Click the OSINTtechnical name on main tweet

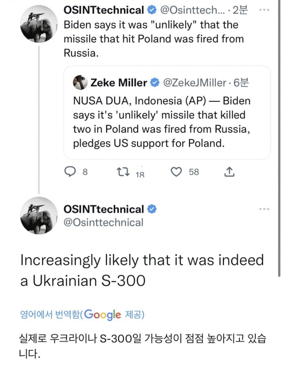(104, 209)
